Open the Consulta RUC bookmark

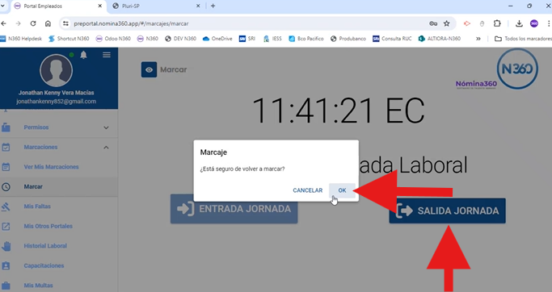(x=392, y=39)
